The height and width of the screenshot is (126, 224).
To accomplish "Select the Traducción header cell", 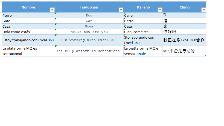I will (x=89, y=7).
